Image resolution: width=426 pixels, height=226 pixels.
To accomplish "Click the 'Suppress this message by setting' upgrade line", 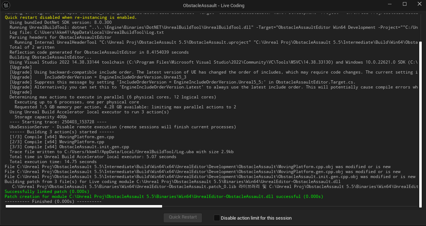I will [x=182, y=82].
